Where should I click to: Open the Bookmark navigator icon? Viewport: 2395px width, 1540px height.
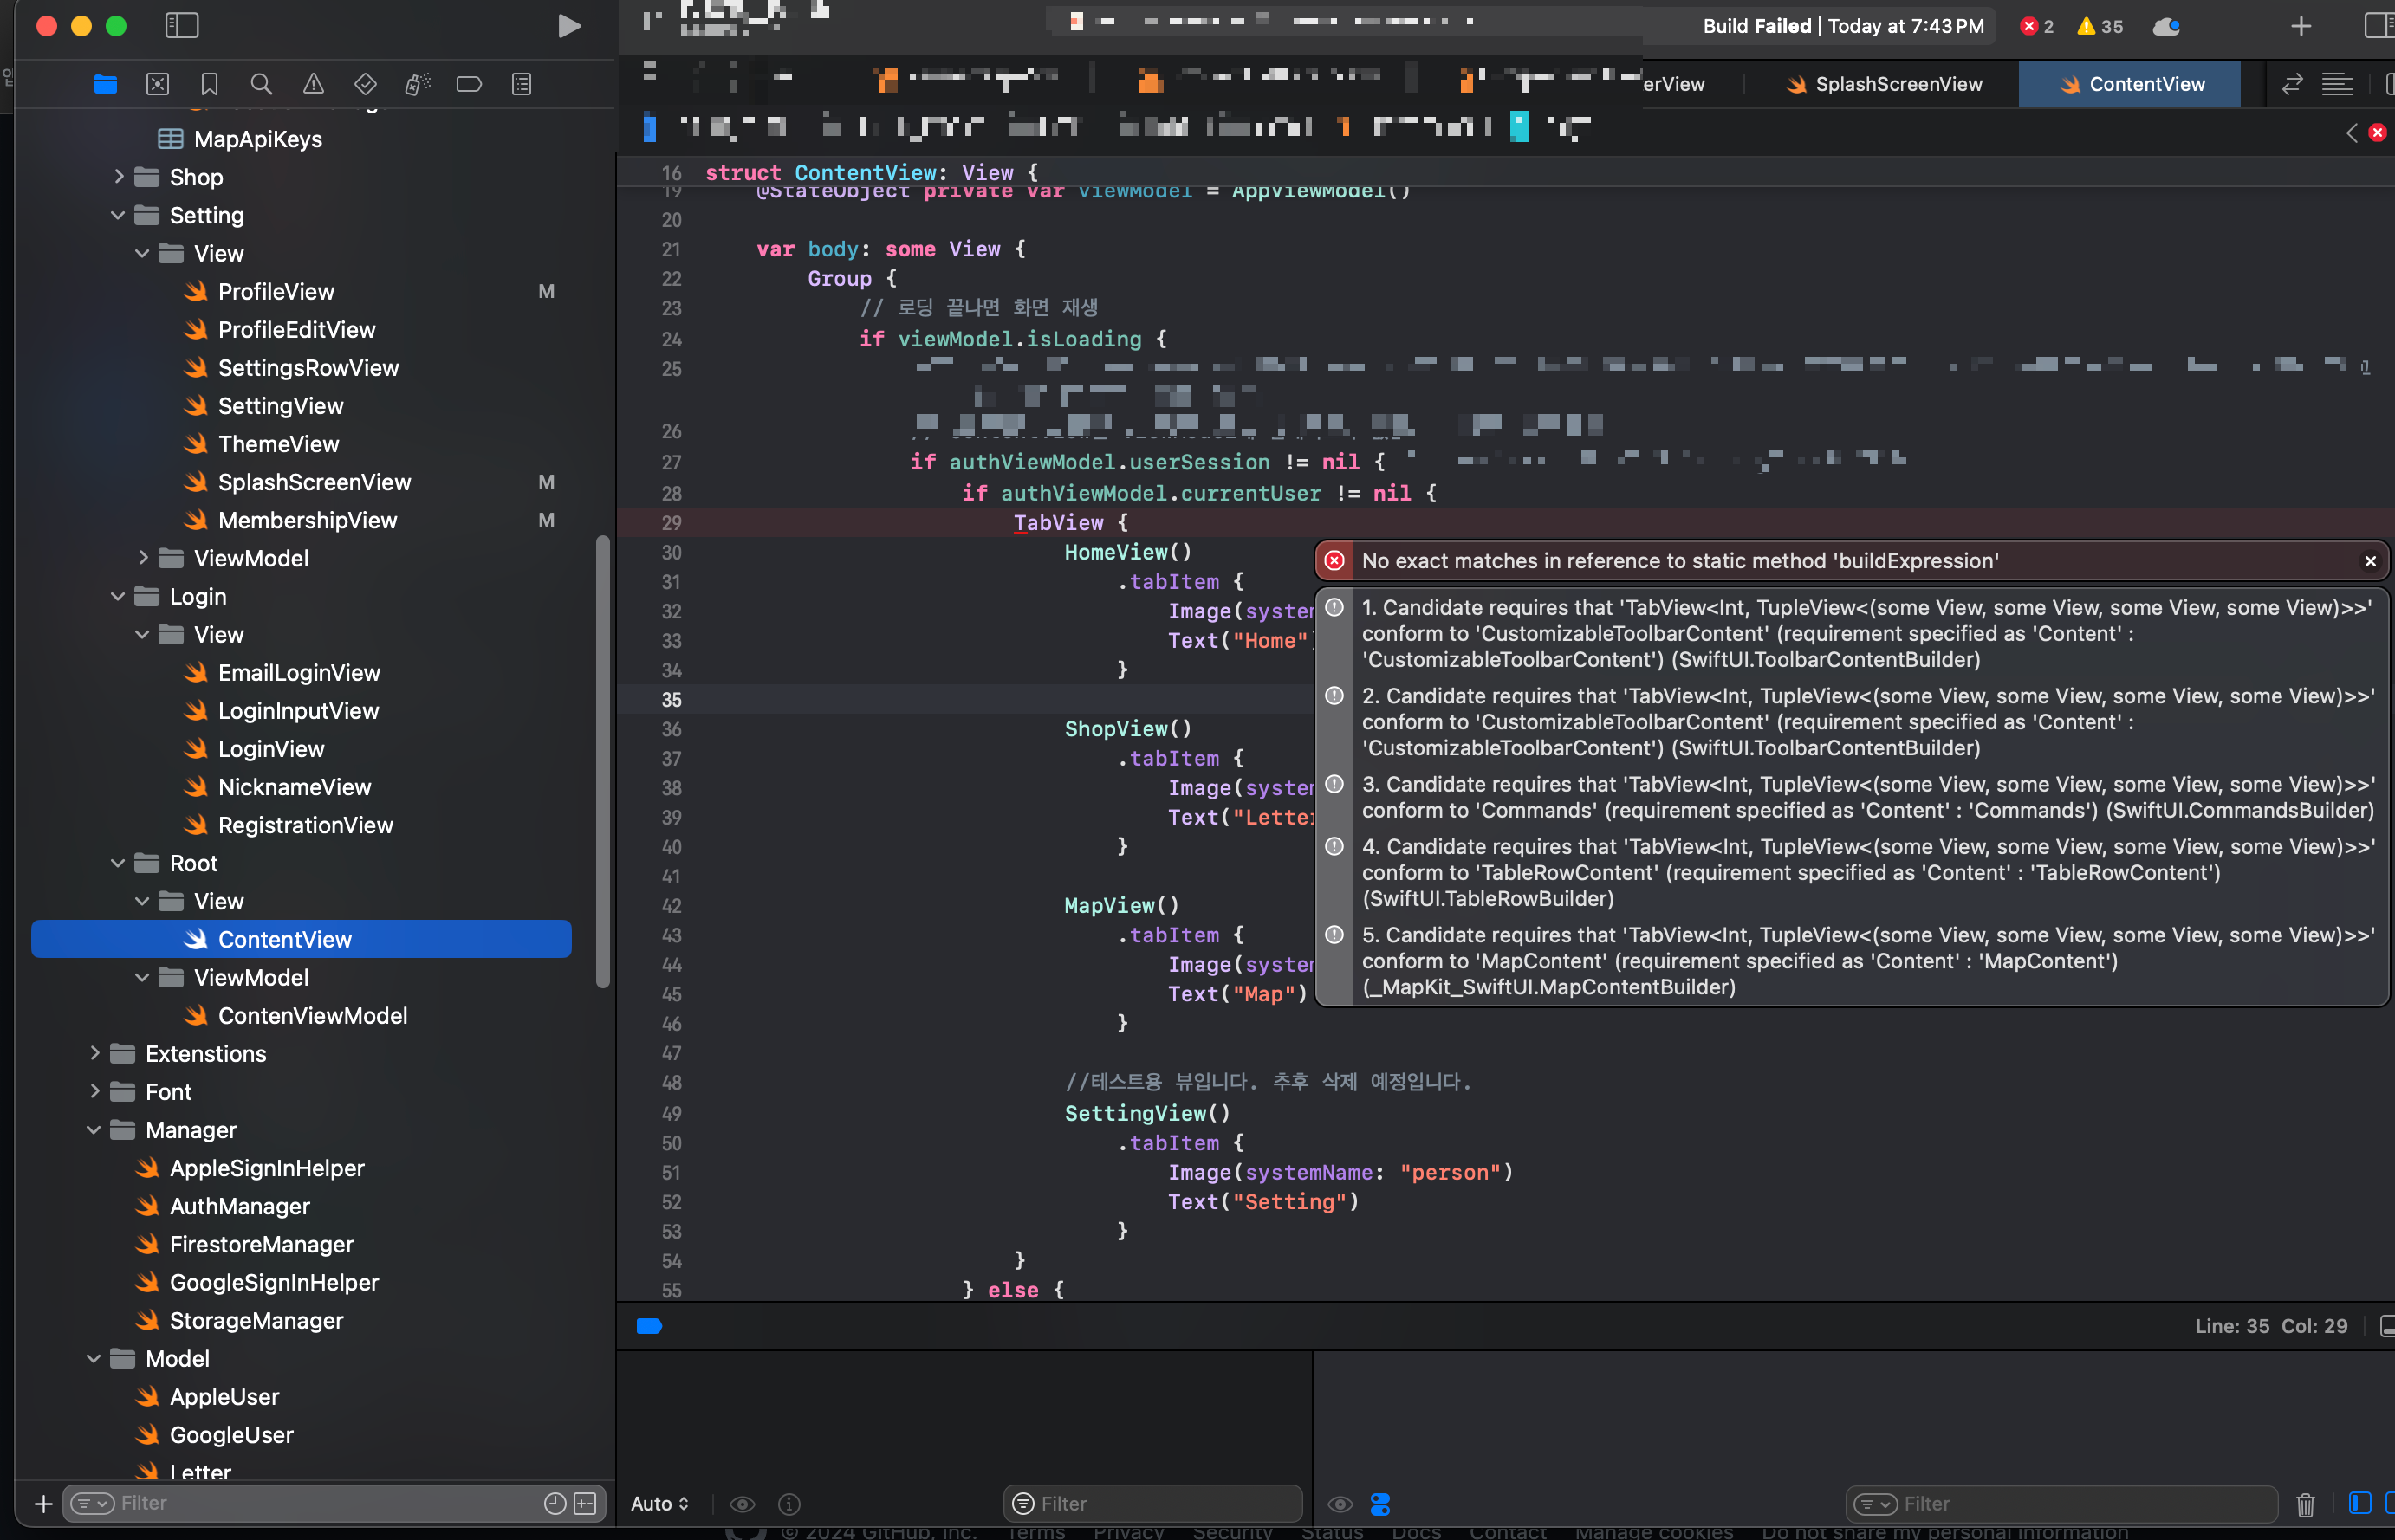click(x=209, y=85)
